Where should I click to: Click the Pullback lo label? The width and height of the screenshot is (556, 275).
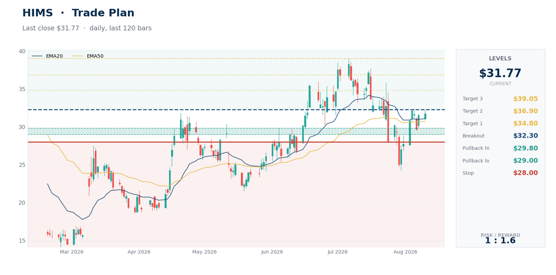(476, 161)
